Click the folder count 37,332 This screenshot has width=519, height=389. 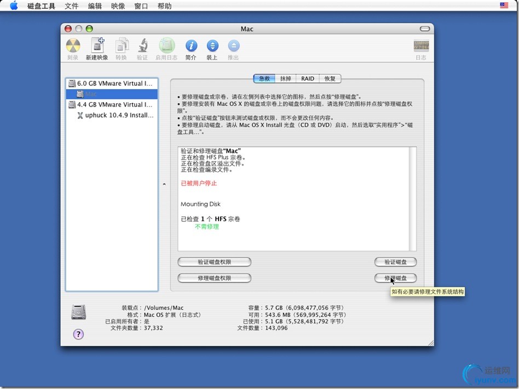153,328
